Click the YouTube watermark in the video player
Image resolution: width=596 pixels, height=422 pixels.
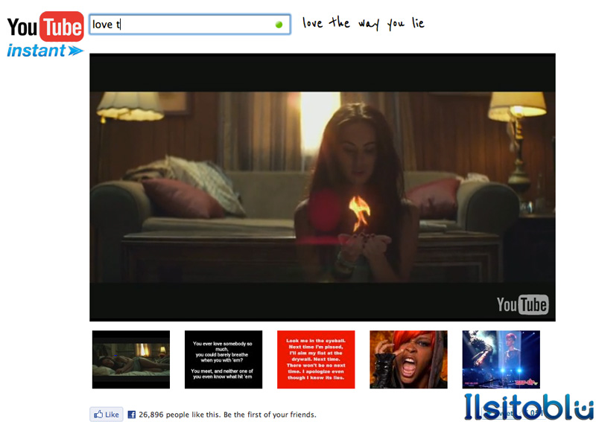(523, 304)
